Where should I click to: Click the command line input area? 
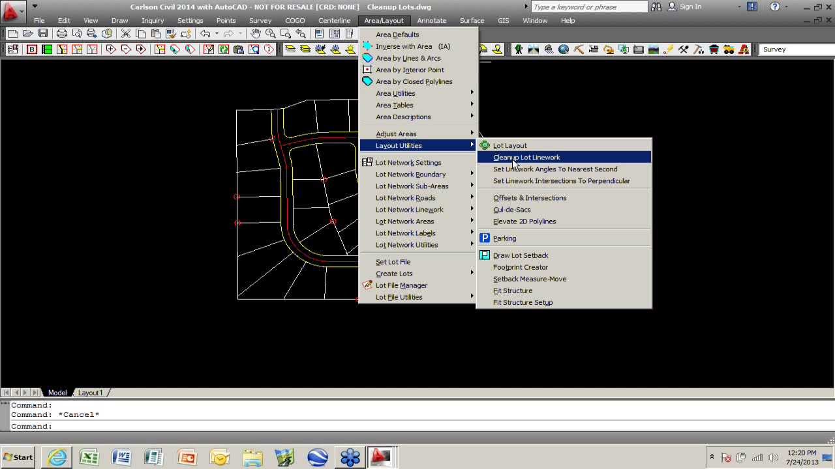[417, 426]
